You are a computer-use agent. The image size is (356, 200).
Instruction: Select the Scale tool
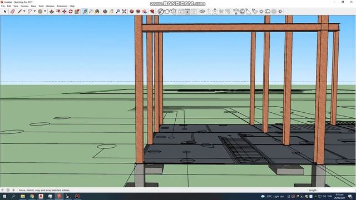77,11
